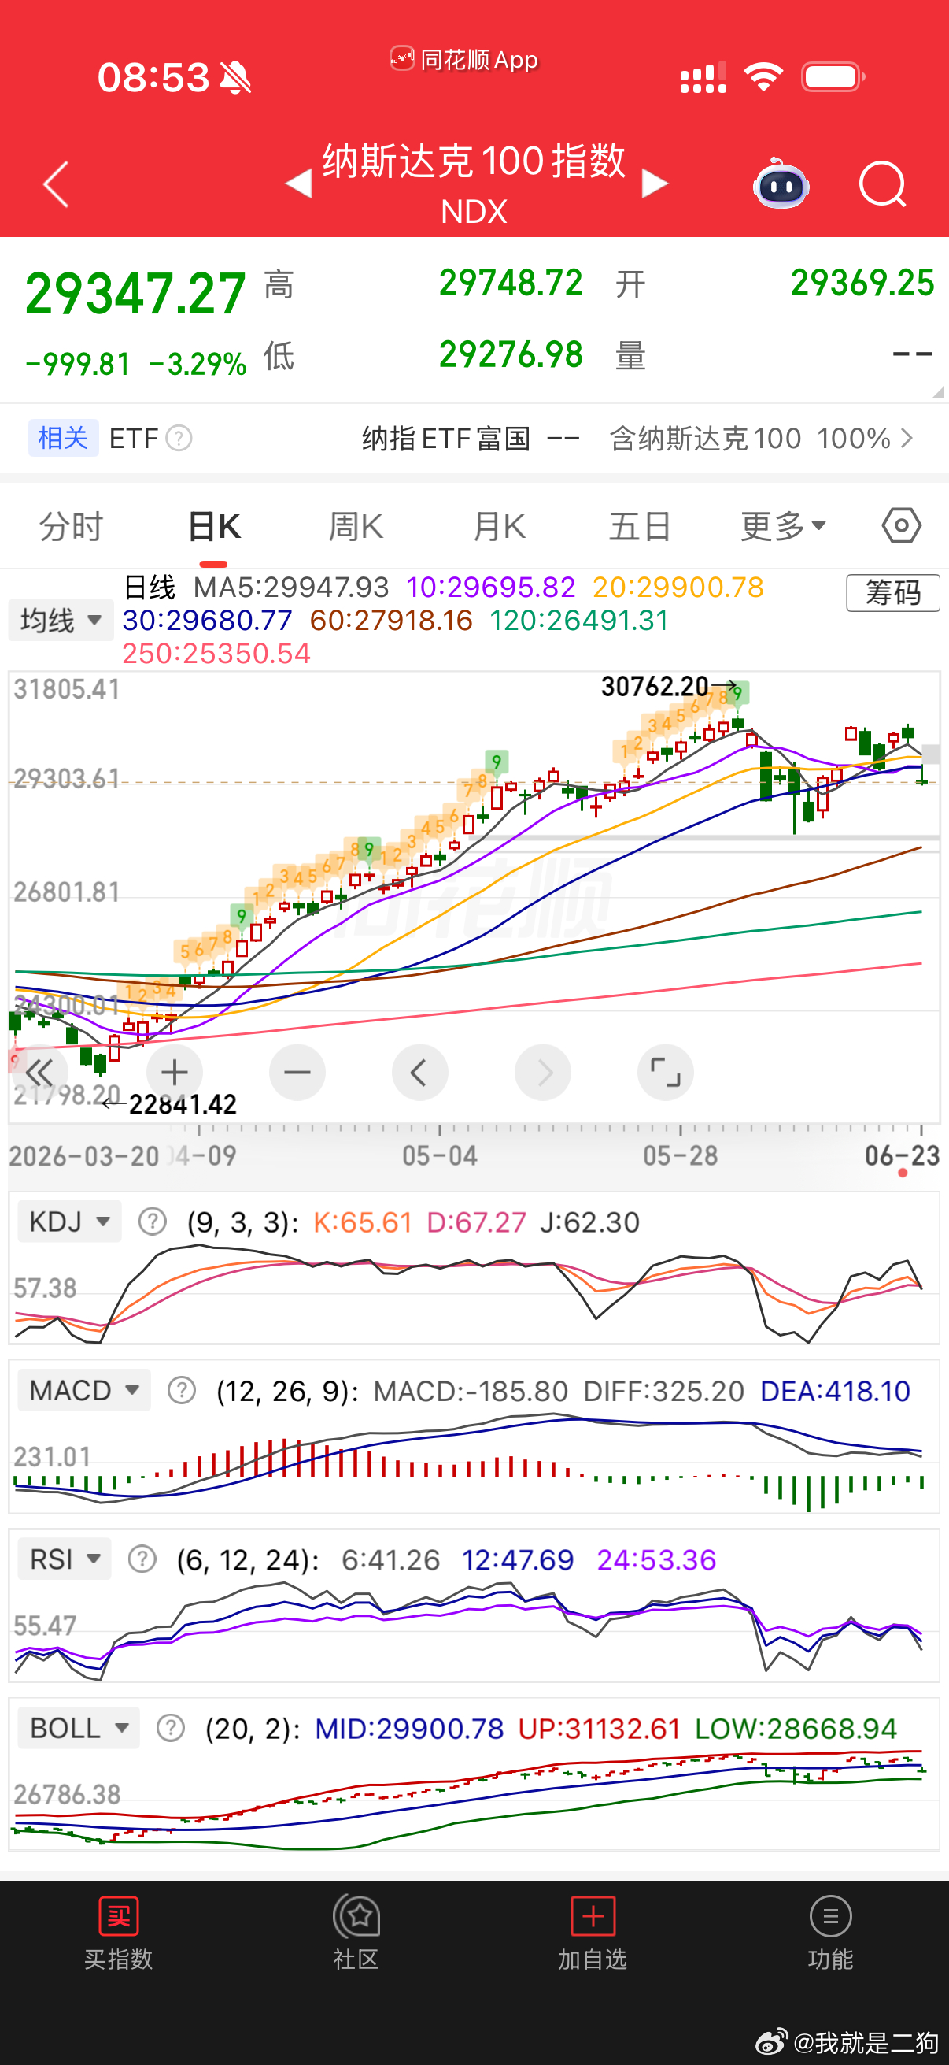Open the robot assistant icon

[781, 184]
